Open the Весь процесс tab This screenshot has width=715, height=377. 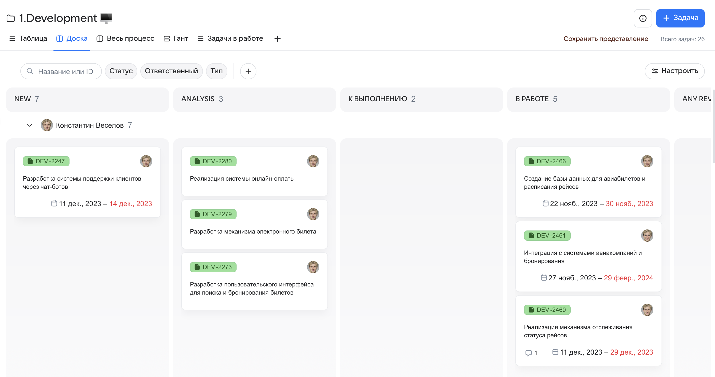pos(126,38)
